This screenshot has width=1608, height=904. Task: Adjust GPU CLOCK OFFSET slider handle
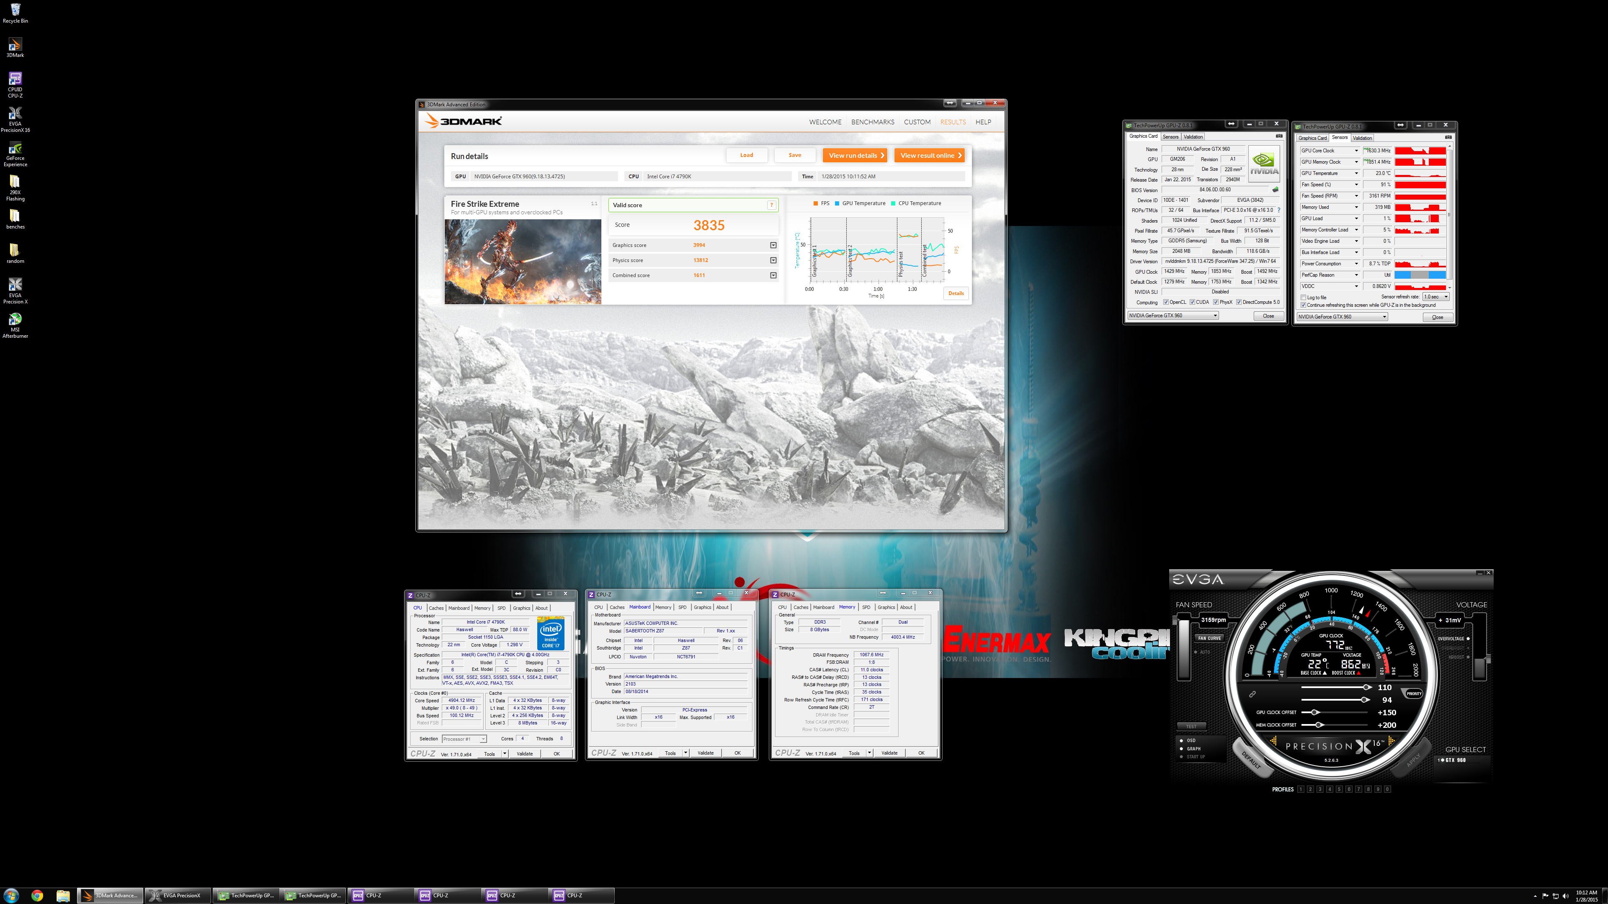click(x=1314, y=712)
